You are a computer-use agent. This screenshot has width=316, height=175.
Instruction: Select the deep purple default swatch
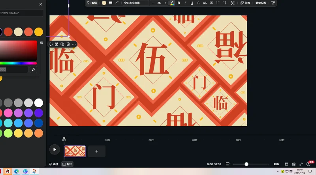(x=38, y=113)
